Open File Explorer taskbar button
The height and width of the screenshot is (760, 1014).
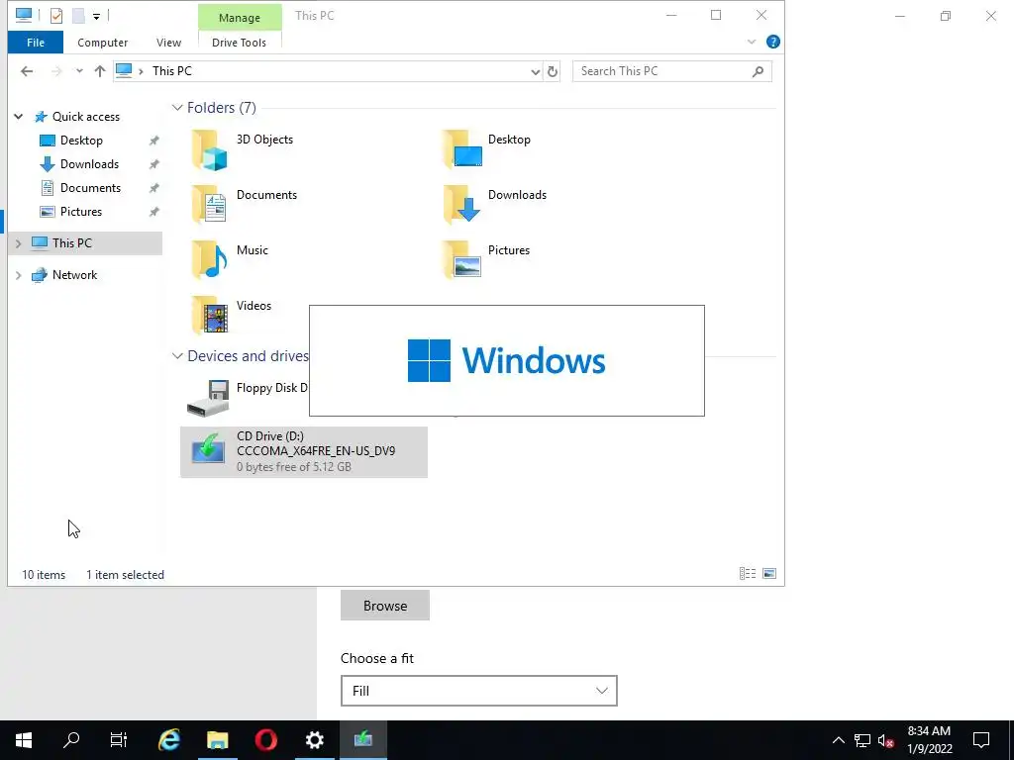(217, 740)
